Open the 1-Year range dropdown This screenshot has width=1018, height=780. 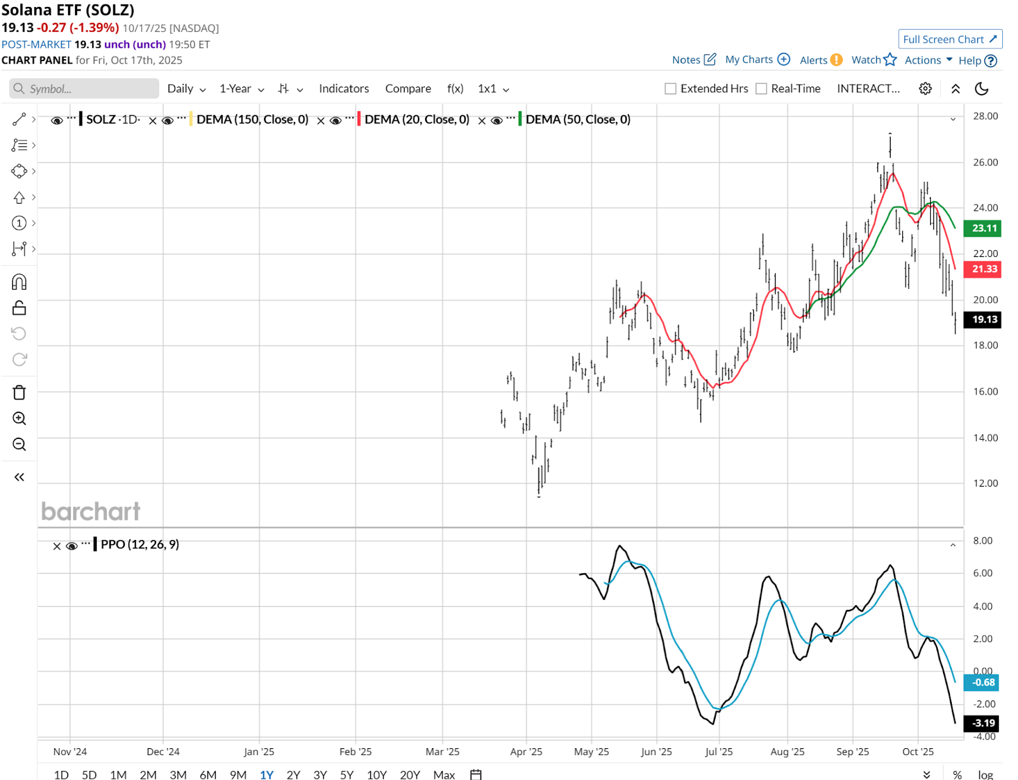[241, 88]
